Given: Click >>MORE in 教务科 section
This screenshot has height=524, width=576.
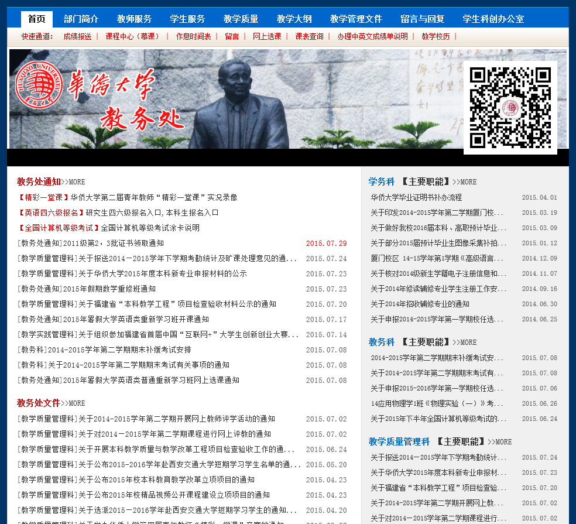Looking at the screenshot, I should pyautogui.click(x=465, y=342).
